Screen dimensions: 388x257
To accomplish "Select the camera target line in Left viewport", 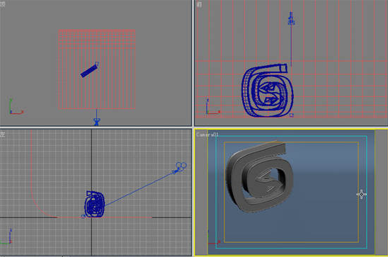I will point(139,189).
